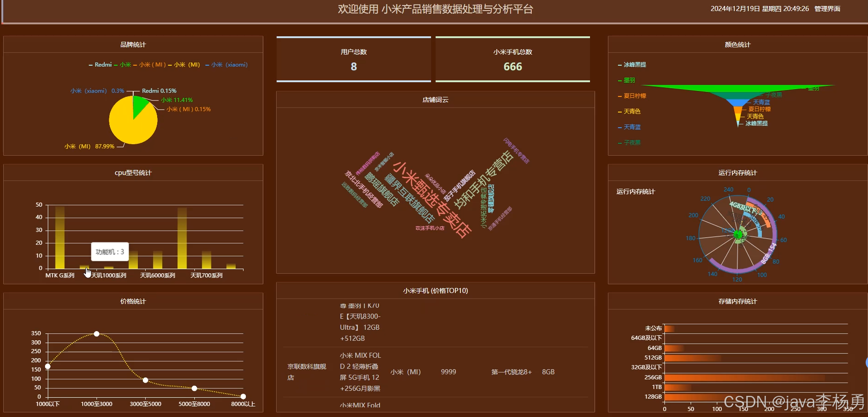The height and width of the screenshot is (417, 868).
Task: Click the 256GB bar in storage chart
Action: (x=744, y=378)
